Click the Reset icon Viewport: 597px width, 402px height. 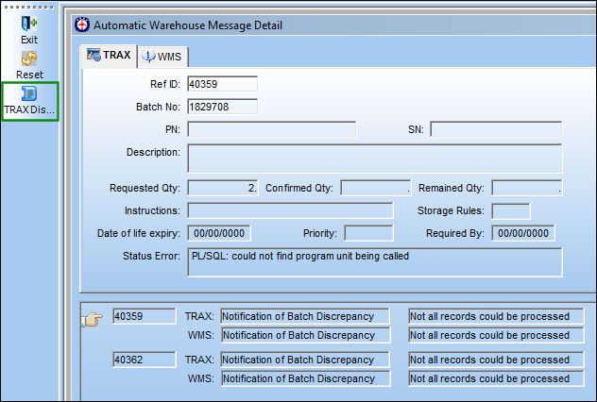coord(29,59)
